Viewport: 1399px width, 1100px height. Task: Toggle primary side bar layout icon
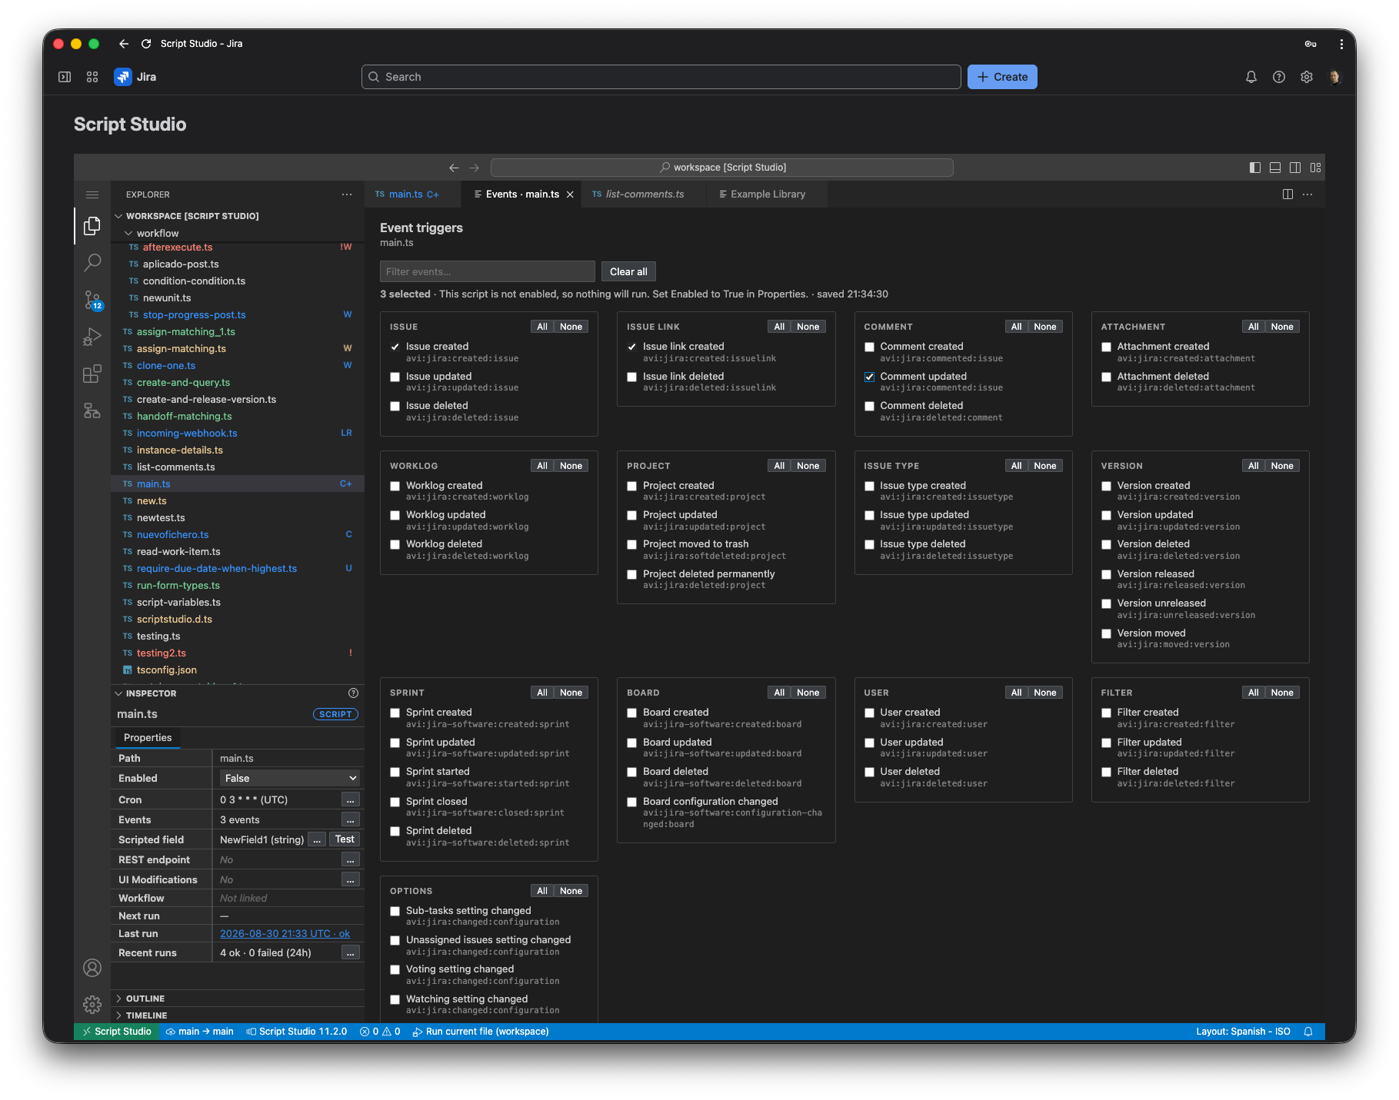[x=1255, y=168]
